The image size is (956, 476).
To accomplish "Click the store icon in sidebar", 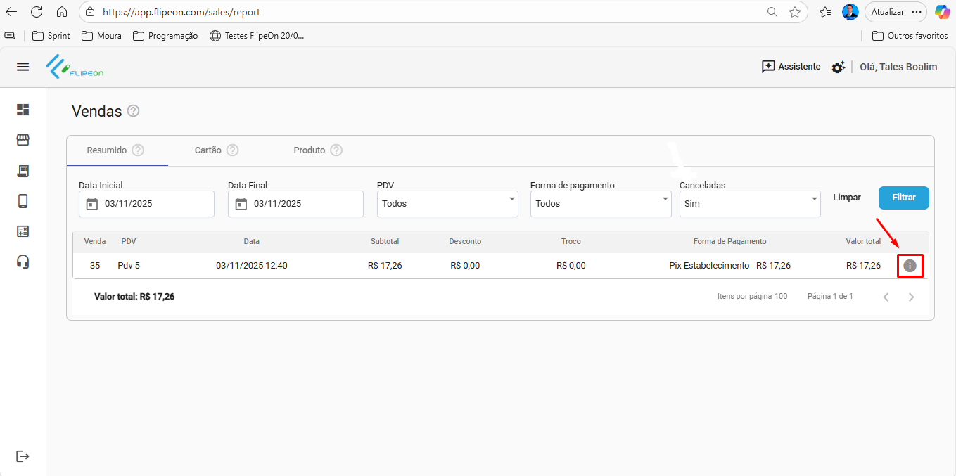I will tap(23, 140).
